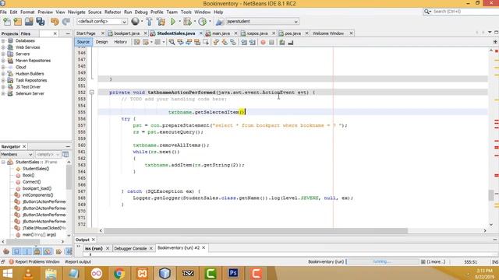Click the editor vertical scrollbar thumb
499x280 pixels.
(x=491, y=195)
